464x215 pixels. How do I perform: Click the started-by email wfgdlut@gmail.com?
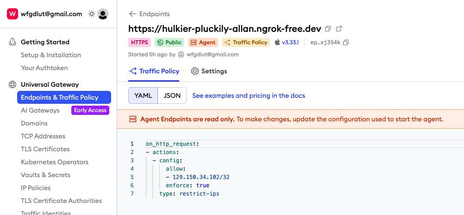point(213,54)
